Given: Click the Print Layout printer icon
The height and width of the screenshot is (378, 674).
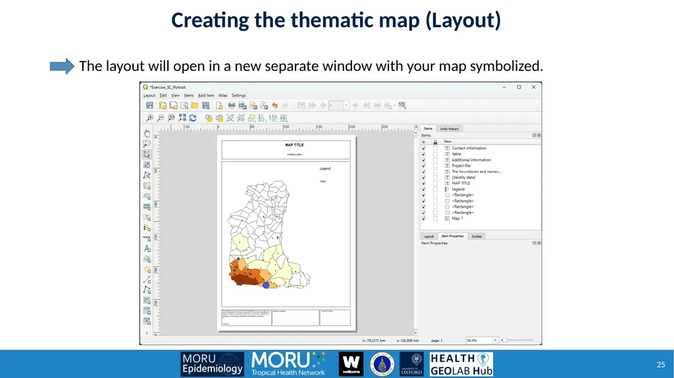Looking at the screenshot, I should [x=232, y=105].
